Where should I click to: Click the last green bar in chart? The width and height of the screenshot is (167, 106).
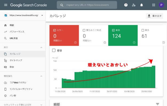[x=155, y=77]
